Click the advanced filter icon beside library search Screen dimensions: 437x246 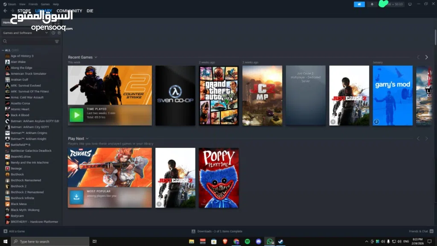[x=57, y=41]
